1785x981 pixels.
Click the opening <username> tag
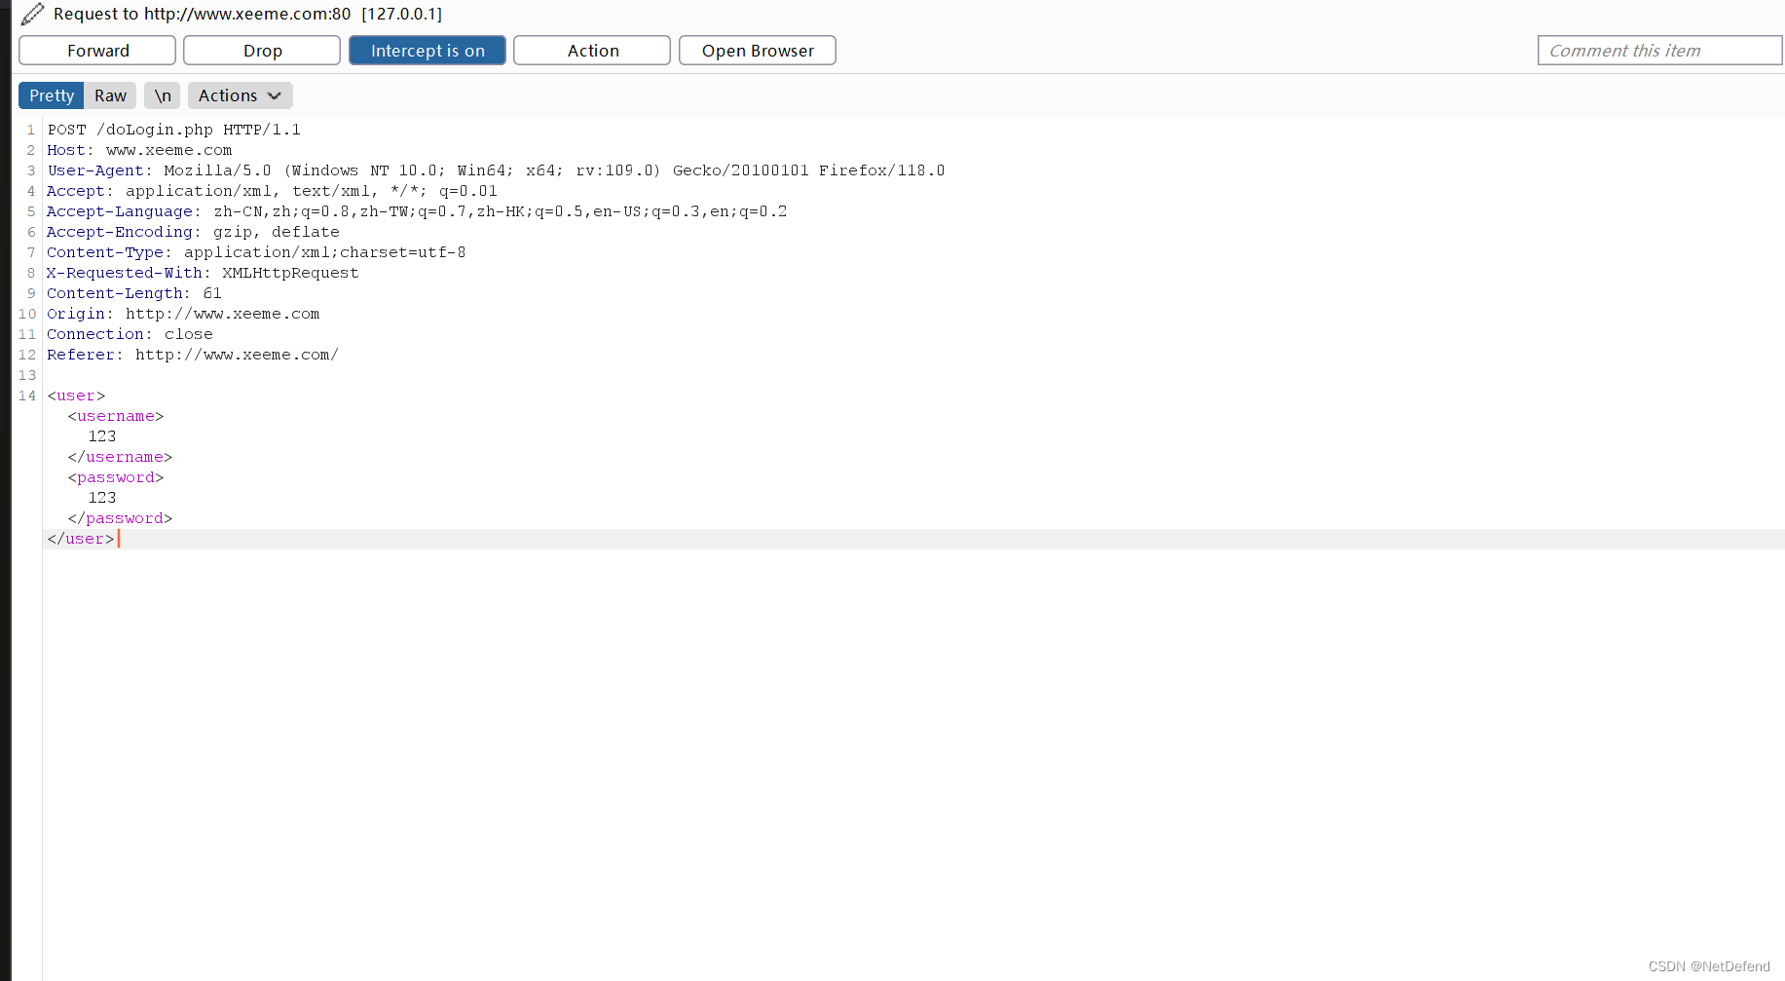tap(116, 416)
